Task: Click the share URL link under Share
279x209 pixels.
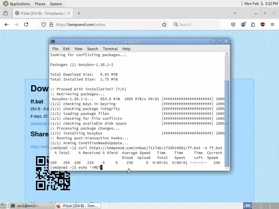Action: tap(40, 147)
